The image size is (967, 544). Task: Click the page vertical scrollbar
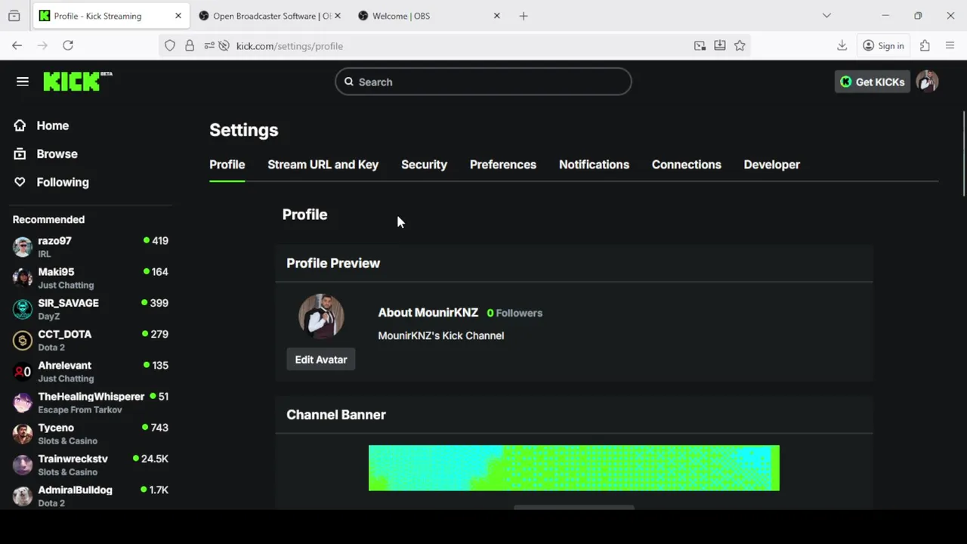pyautogui.click(x=963, y=153)
